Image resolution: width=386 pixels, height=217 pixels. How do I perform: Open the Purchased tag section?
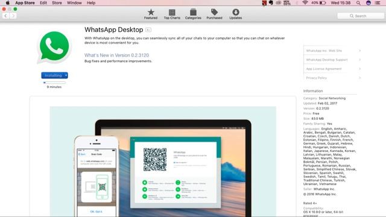tap(214, 14)
